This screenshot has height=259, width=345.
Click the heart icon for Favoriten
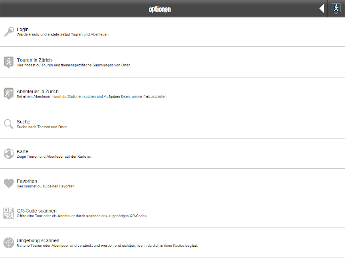point(9,183)
